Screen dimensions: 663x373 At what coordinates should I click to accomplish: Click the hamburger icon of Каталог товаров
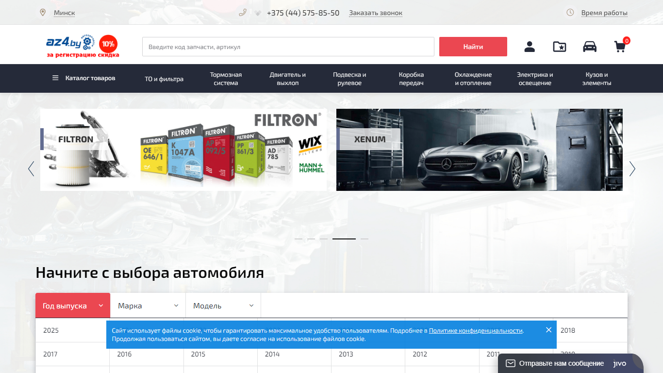pyautogui.click(x=55, y=78)
